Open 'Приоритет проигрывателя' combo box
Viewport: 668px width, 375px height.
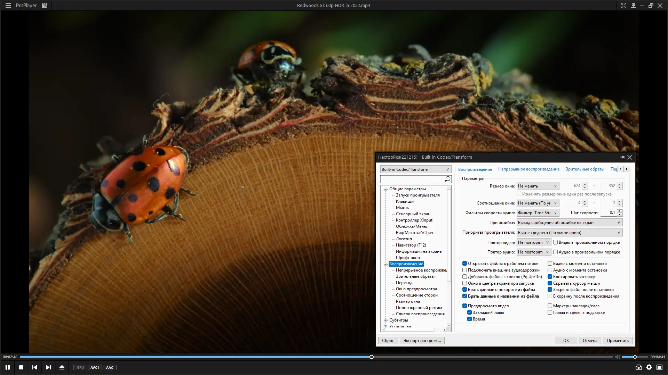[x=569, y=233]
